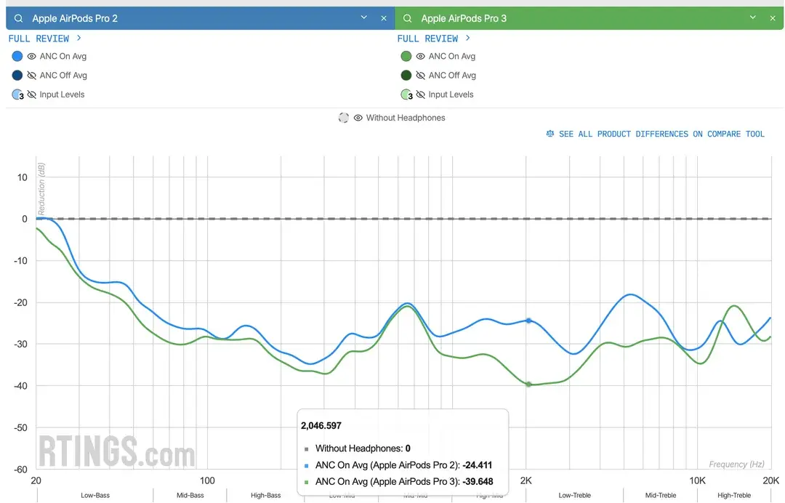This screenshot has height=503, width=785.
Task: Remove AirPods Pro 3 with X icon
Action: [773, 18]
